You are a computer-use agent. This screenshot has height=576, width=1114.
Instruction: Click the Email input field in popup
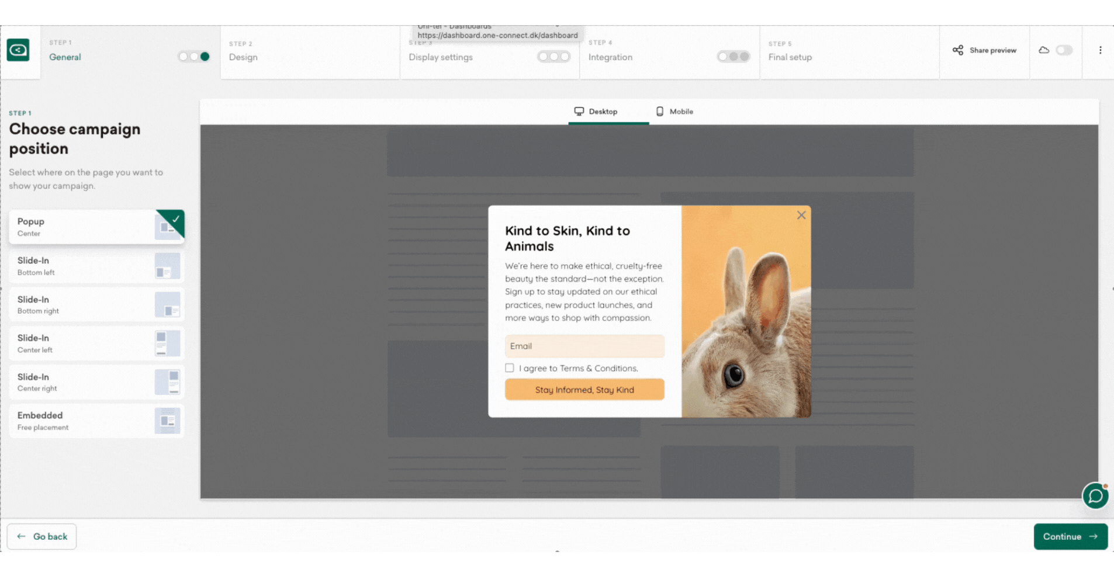[584, 346]
